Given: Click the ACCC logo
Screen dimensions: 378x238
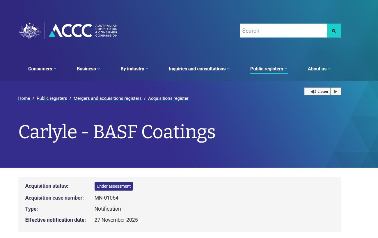Looking at the screenshot, I should tap(83, 31).
